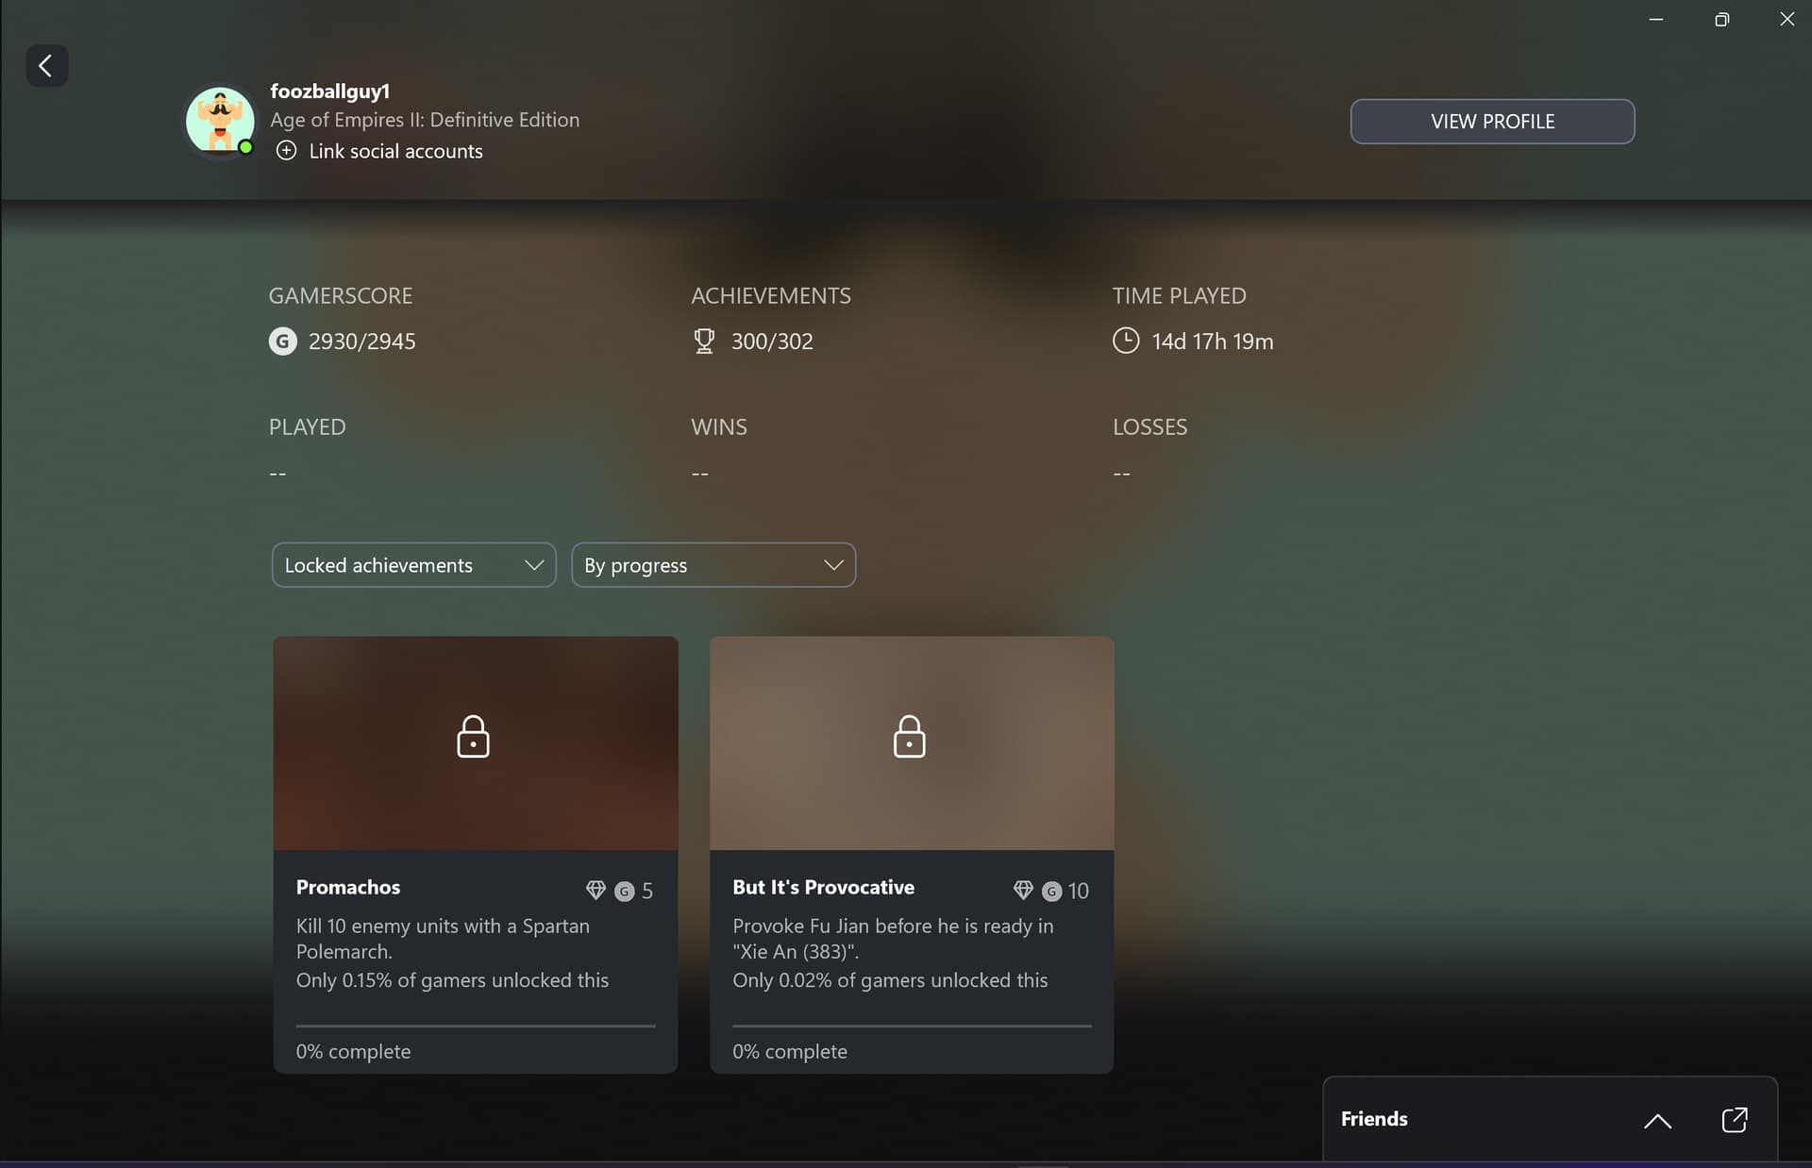Open the By progress sort dropdown
The height and width of the screenshot is (1168, 1812).
(x=713, y=565)
